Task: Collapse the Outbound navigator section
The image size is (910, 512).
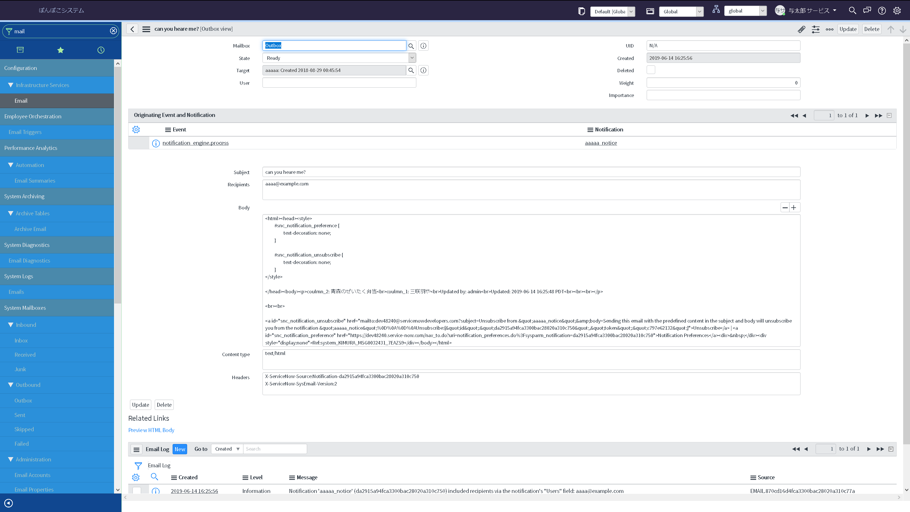Action: pos(11,385)
